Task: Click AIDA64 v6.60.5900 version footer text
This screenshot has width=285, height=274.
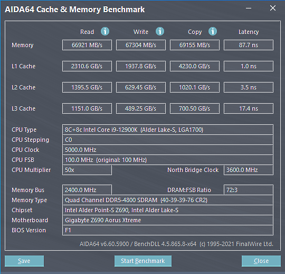Action: (176, 244)
